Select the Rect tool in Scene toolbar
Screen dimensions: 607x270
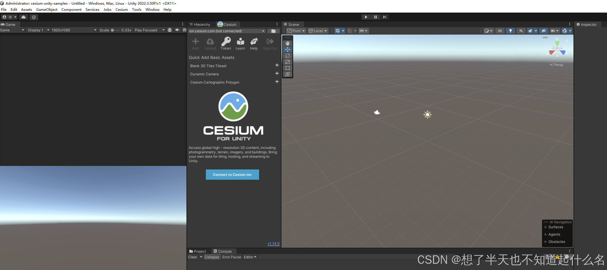coord(288,68)
